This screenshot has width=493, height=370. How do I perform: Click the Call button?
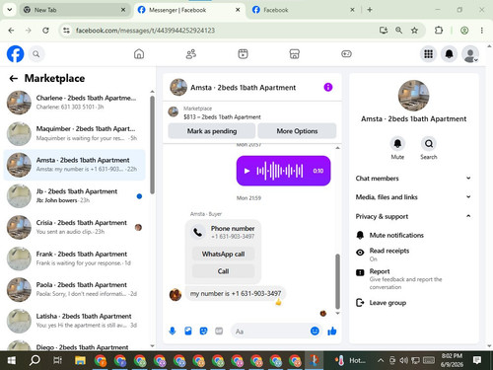tap(223, 271)
